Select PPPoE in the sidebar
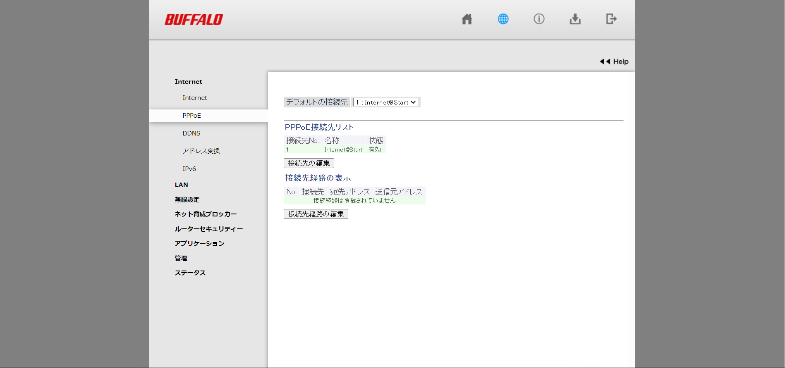This screenshot has height=368, width=785. pyautogui.click(x=191, y=116)
